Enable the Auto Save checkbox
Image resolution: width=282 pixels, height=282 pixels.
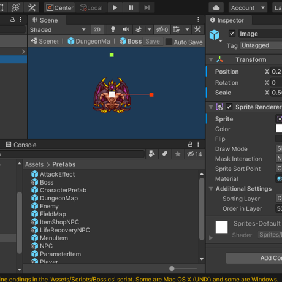(169, 42)
